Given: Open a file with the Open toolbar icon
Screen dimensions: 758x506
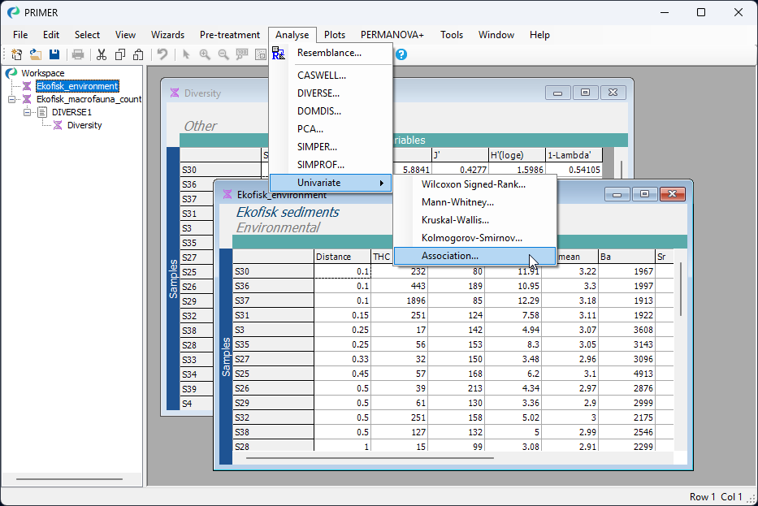Looking at the screenshot, I should click(35, 54).
